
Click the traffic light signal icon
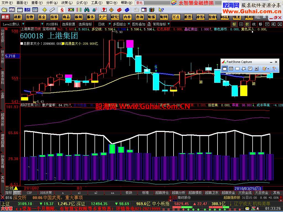pyautogui.click(x=71, y=10)
